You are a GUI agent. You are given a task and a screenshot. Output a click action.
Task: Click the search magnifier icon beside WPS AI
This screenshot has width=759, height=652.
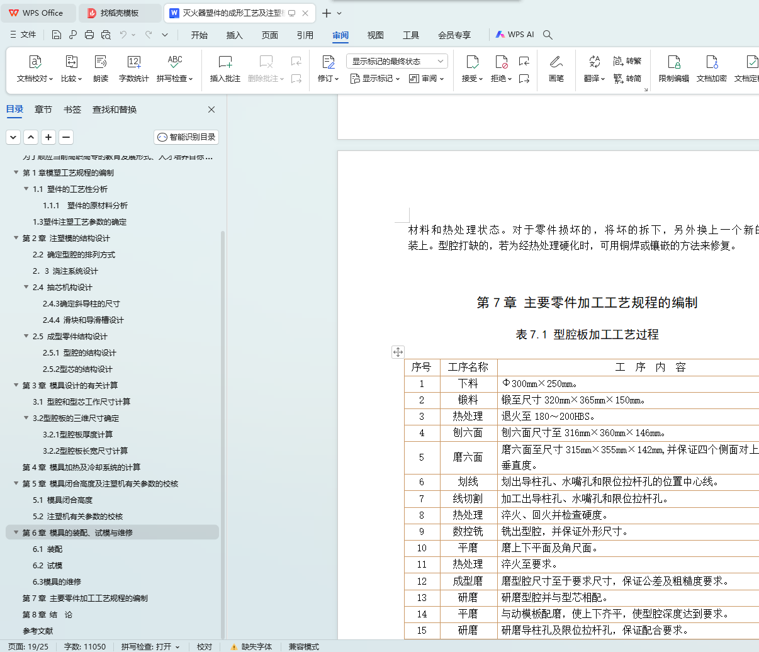(x=548, y=35)
